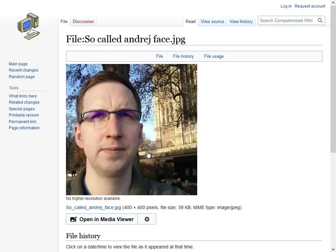This screenshot has width=336, height=252.
Task: Jump to File history section link
Action: click(x=183, y=56)
